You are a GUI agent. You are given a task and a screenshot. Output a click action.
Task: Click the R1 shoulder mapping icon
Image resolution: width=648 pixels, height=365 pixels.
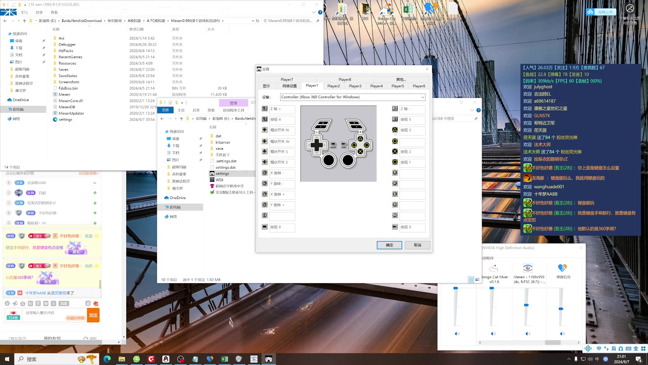(395, 119)
